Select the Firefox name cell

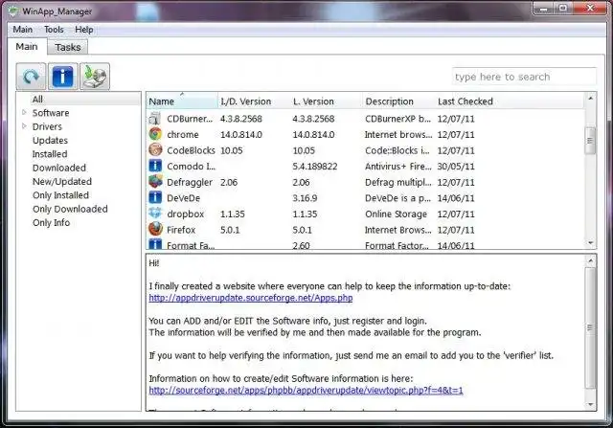coord(181,230)
